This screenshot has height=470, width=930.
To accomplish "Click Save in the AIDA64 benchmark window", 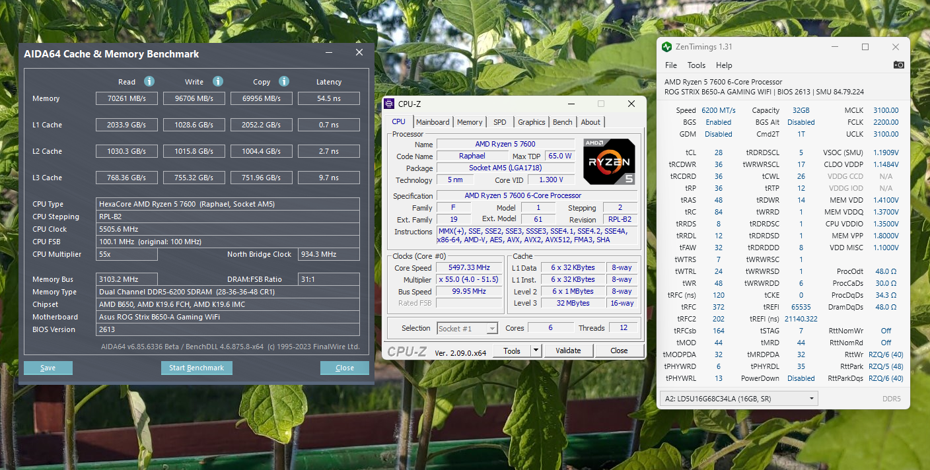I will [x=48, y=368].
